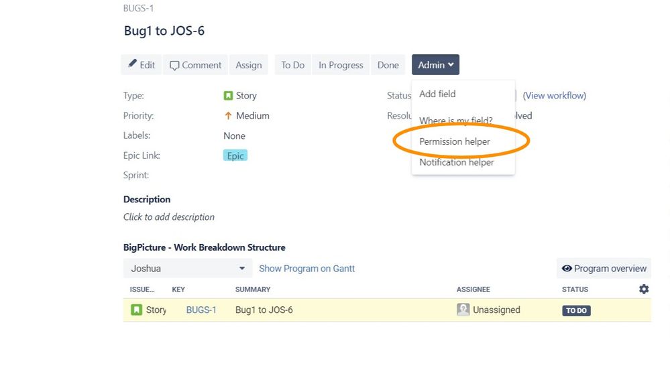Choose Add field from Admin menu
670x386 pixels.
pos(437,94)
